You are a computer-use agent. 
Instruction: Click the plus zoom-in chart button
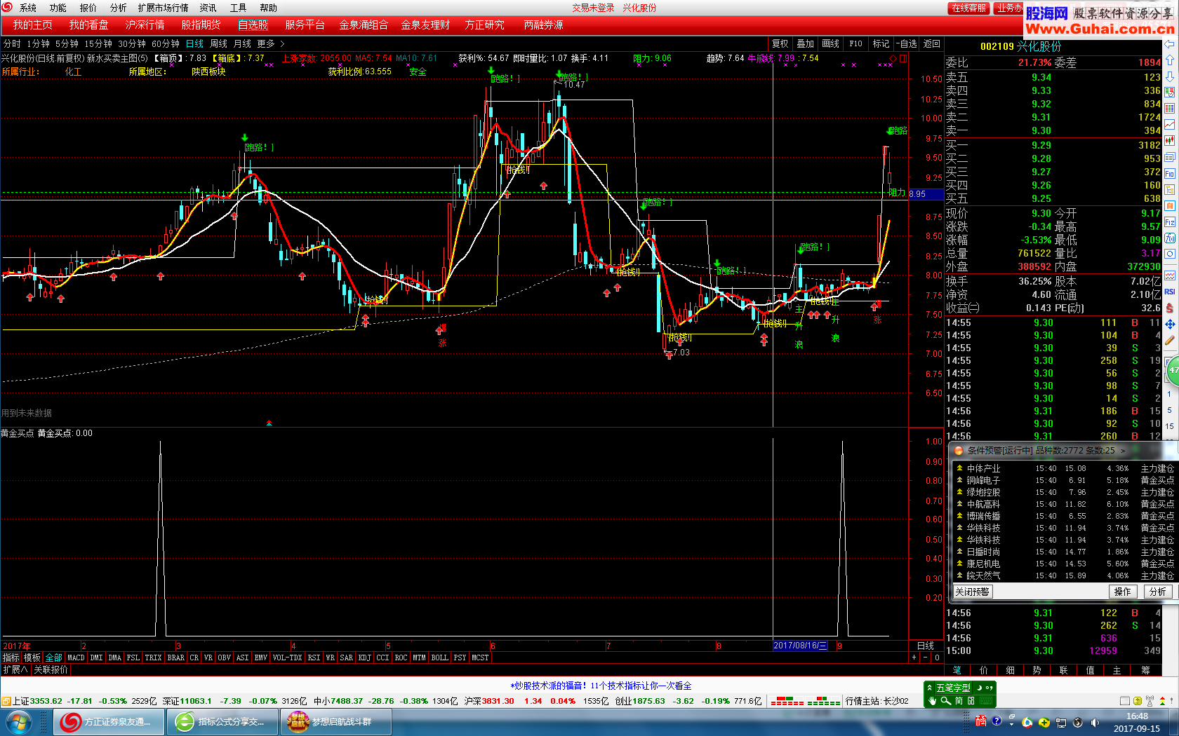[914, 657]
